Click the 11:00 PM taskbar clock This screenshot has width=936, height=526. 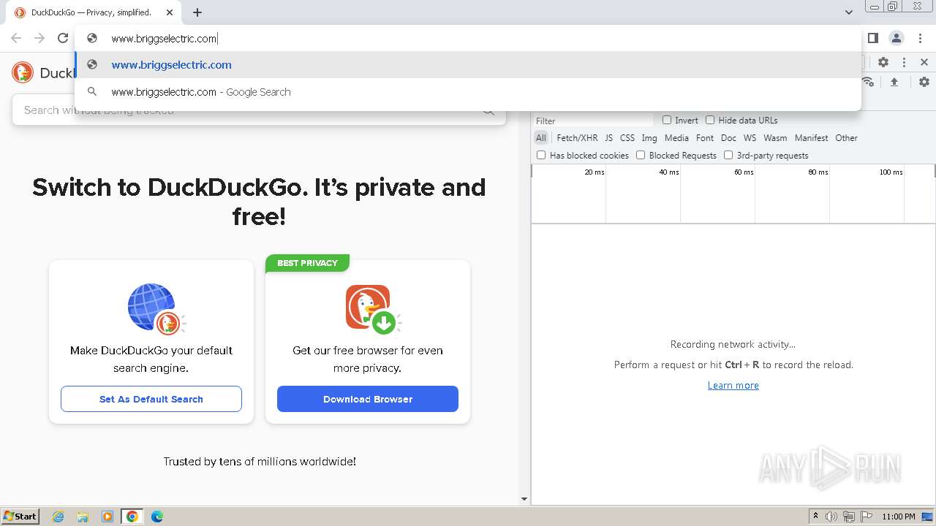pos(899,517)
